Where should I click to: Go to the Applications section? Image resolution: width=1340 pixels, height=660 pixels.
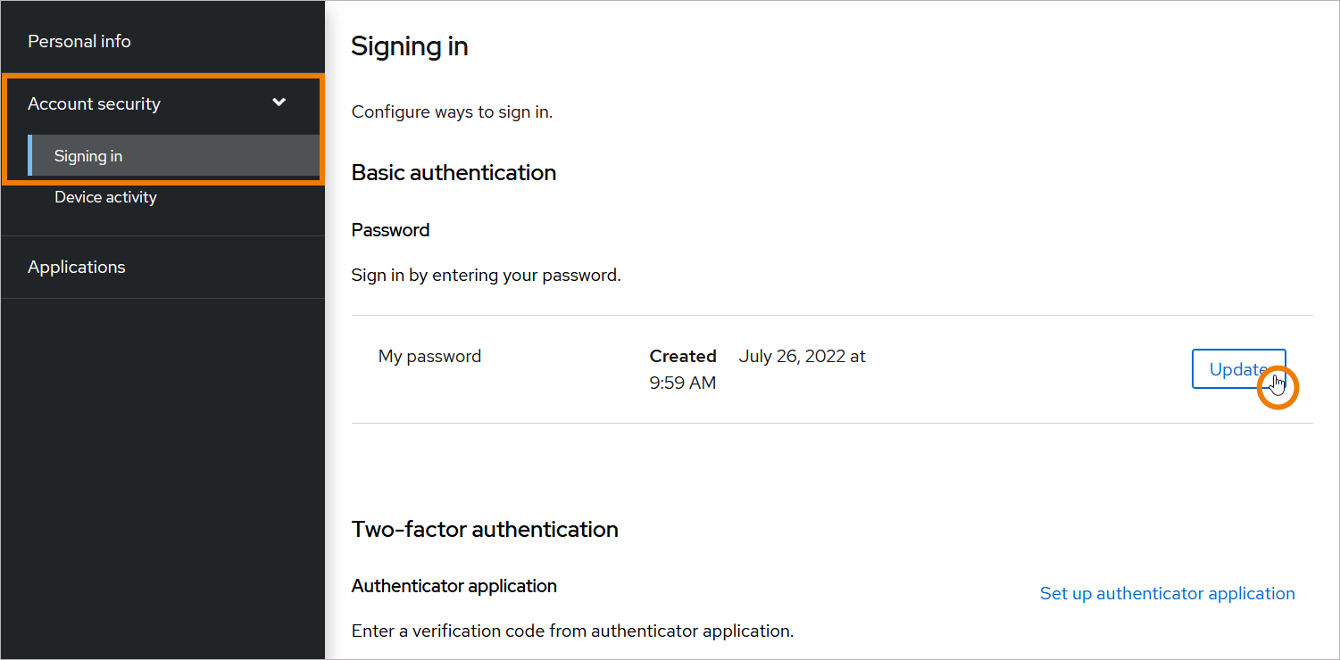coord(77,266)
